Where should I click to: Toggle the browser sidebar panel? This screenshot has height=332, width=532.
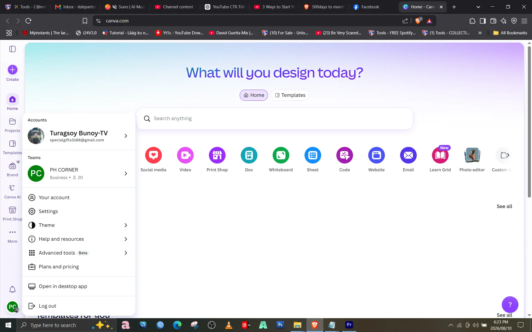click(483, 21)
